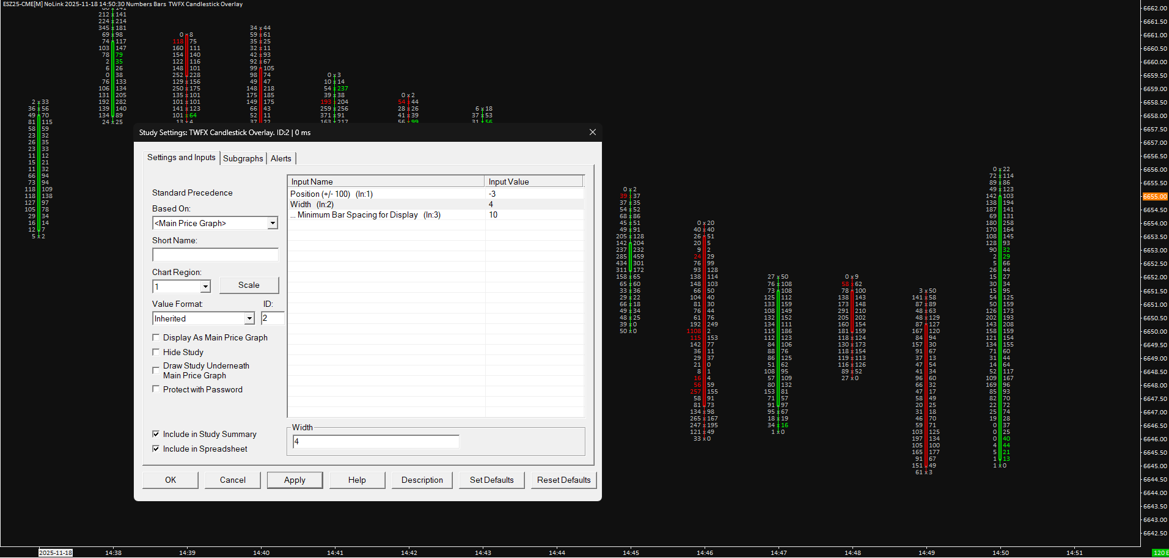Viewport: 1169px width, 558px height.
Task: Show the study Description
Action: [x=422, y=480]
